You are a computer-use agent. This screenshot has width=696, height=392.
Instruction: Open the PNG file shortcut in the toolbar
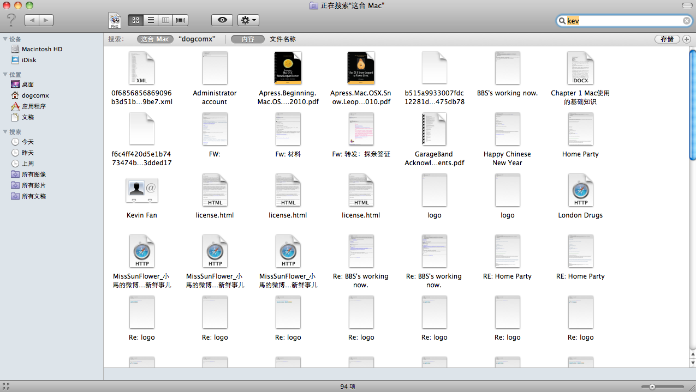pyautogui.click(x=115, y=20)
